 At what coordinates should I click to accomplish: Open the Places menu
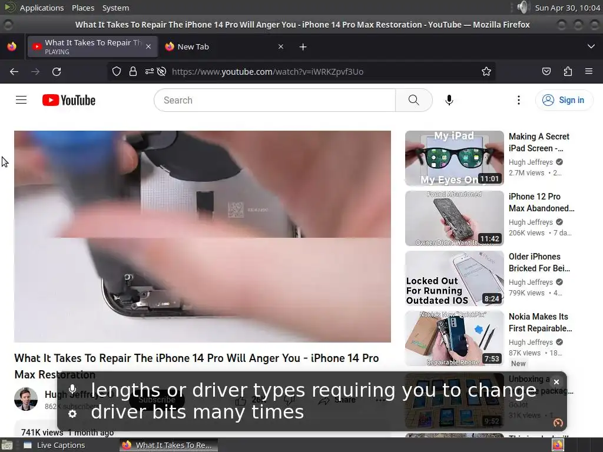(82, 8)
